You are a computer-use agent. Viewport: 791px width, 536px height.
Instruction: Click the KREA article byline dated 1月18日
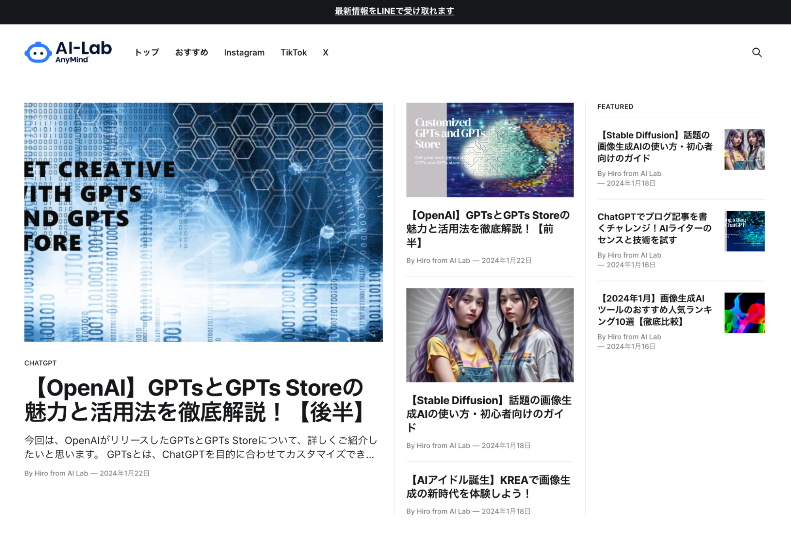[469, 511]
